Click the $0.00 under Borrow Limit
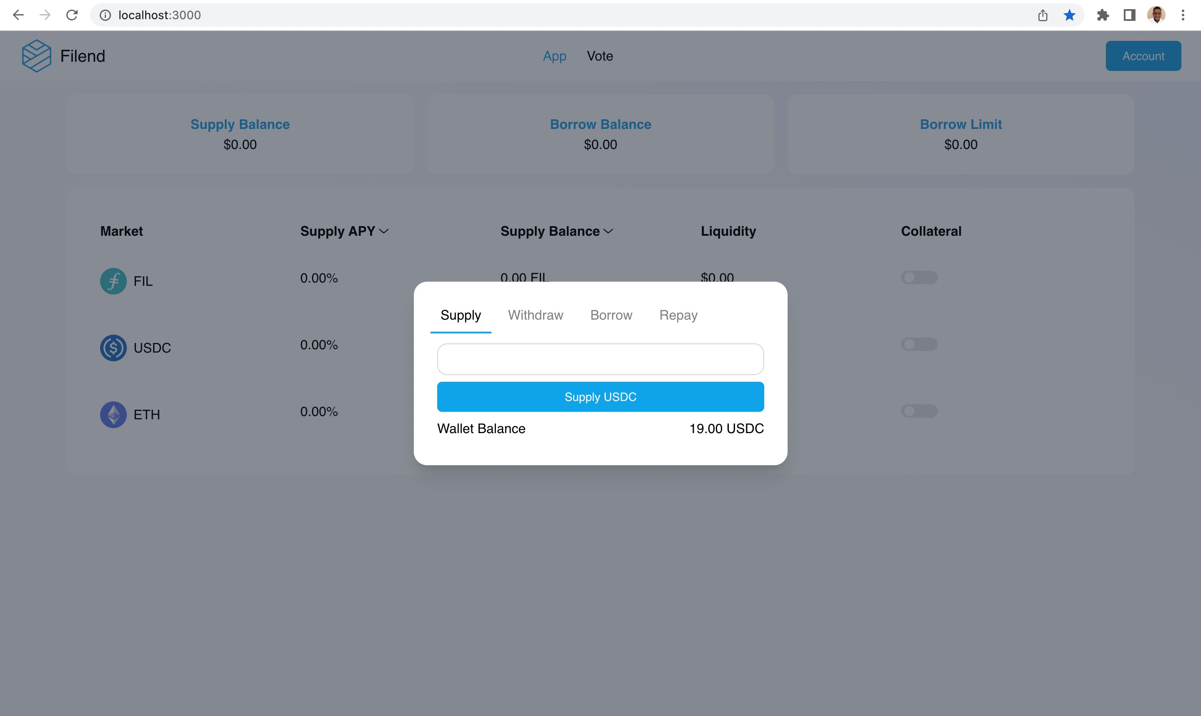Viewport: 1201px width, 716px height. pos(961,144)
